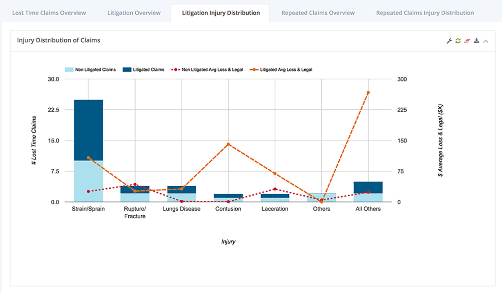Switch to the Lost Time Claims Overview tab

point(49,13)
